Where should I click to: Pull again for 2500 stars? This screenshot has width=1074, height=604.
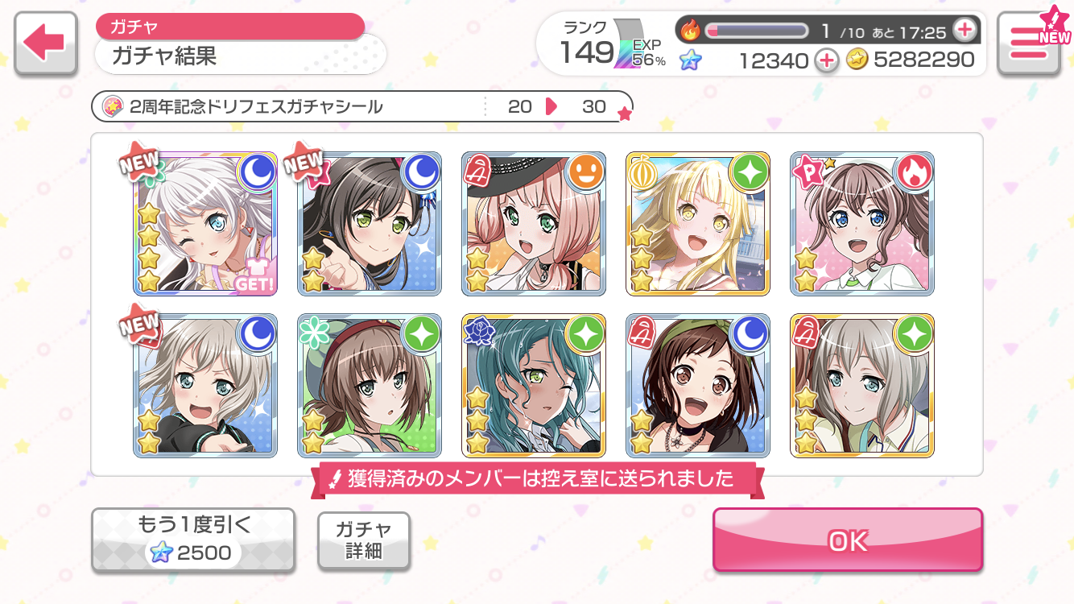pos(193,540)
